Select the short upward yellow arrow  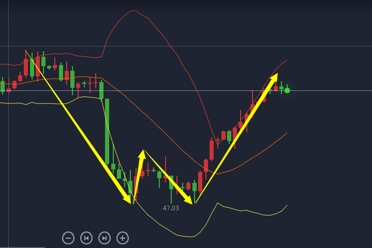click(138, 176)
